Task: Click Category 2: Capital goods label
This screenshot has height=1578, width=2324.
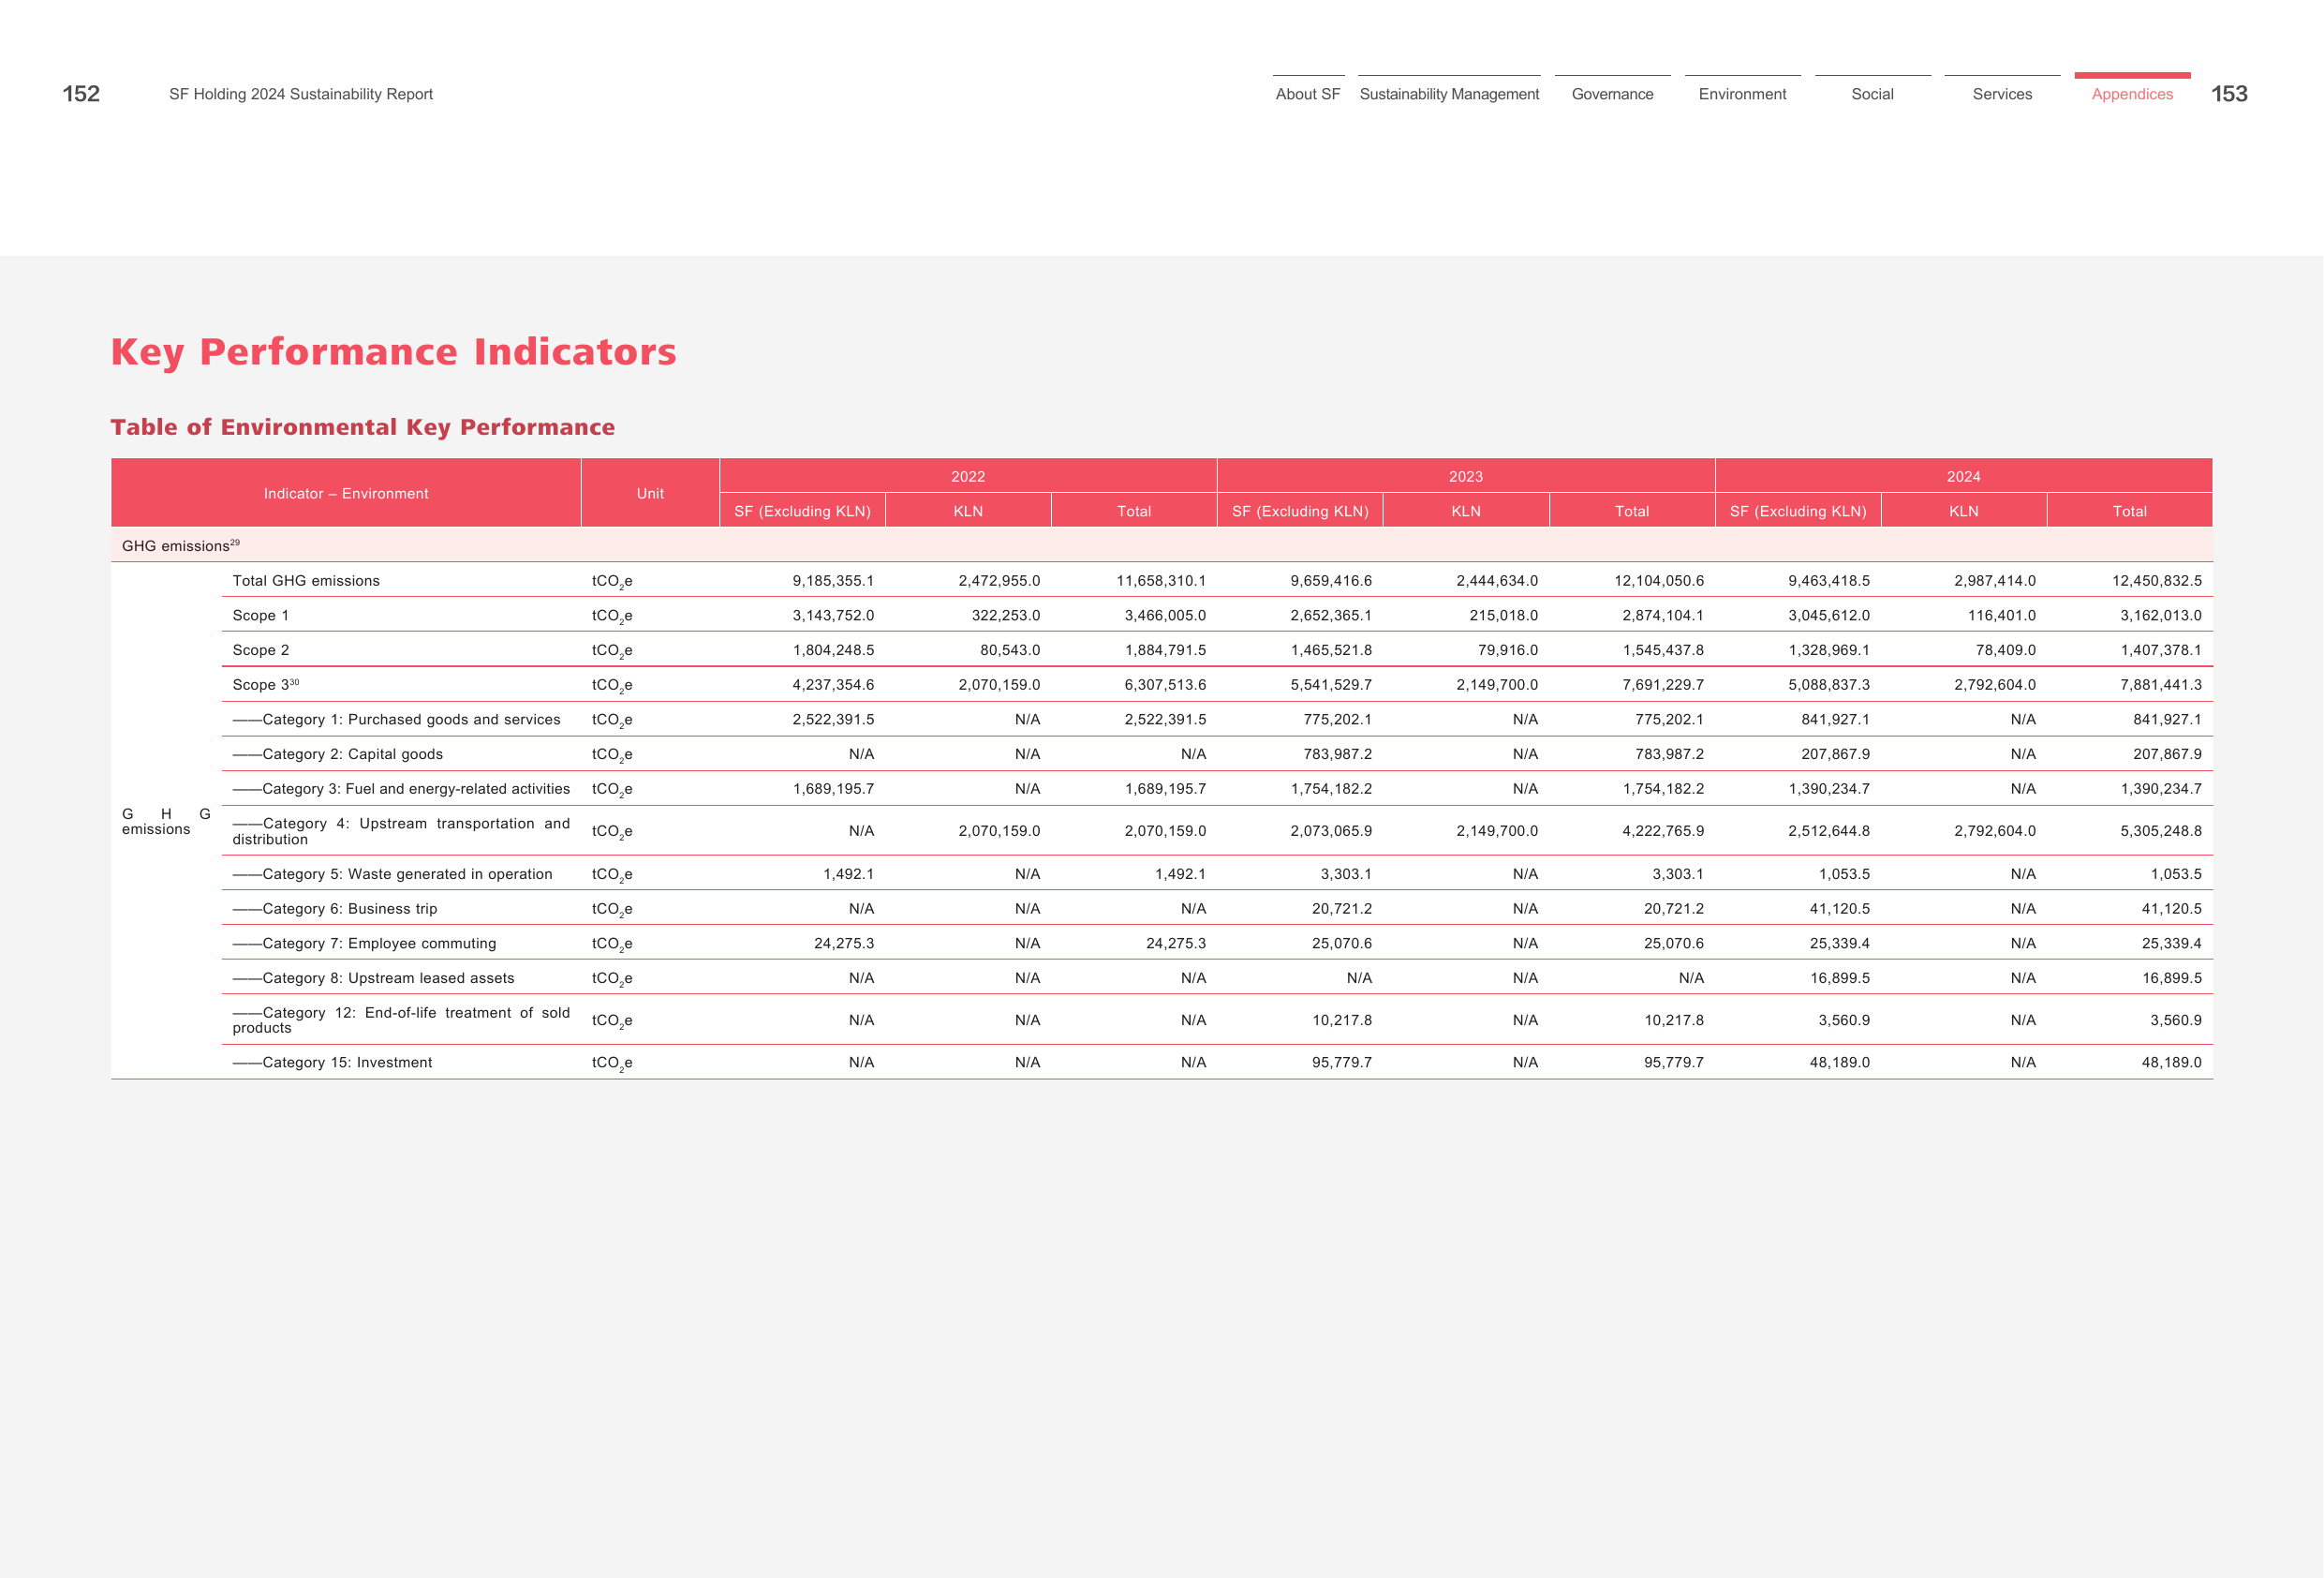Action: coord(337,754)
